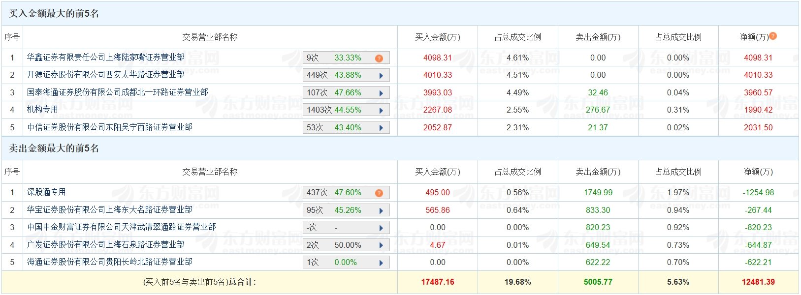Click total percentage 19.68%
Screen dimensions: 801x295
[x=518, y=282]
